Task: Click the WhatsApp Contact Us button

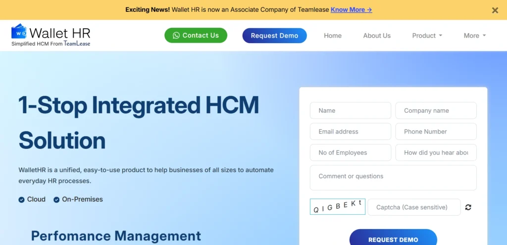Action: point(196,36)
